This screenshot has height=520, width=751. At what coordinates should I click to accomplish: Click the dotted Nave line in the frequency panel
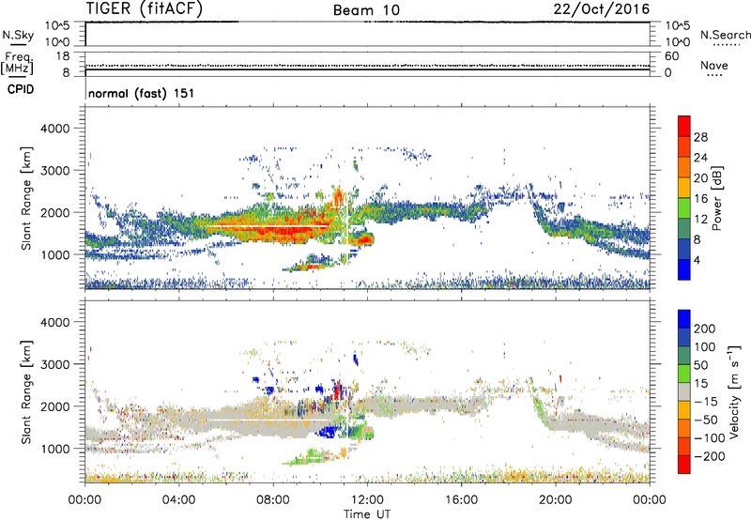click(x=367, y=65)
